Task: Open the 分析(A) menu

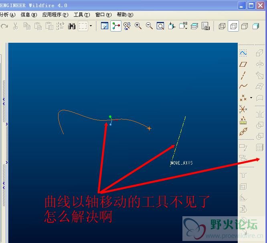Action: pyautogui.click(x=8, y=15)
